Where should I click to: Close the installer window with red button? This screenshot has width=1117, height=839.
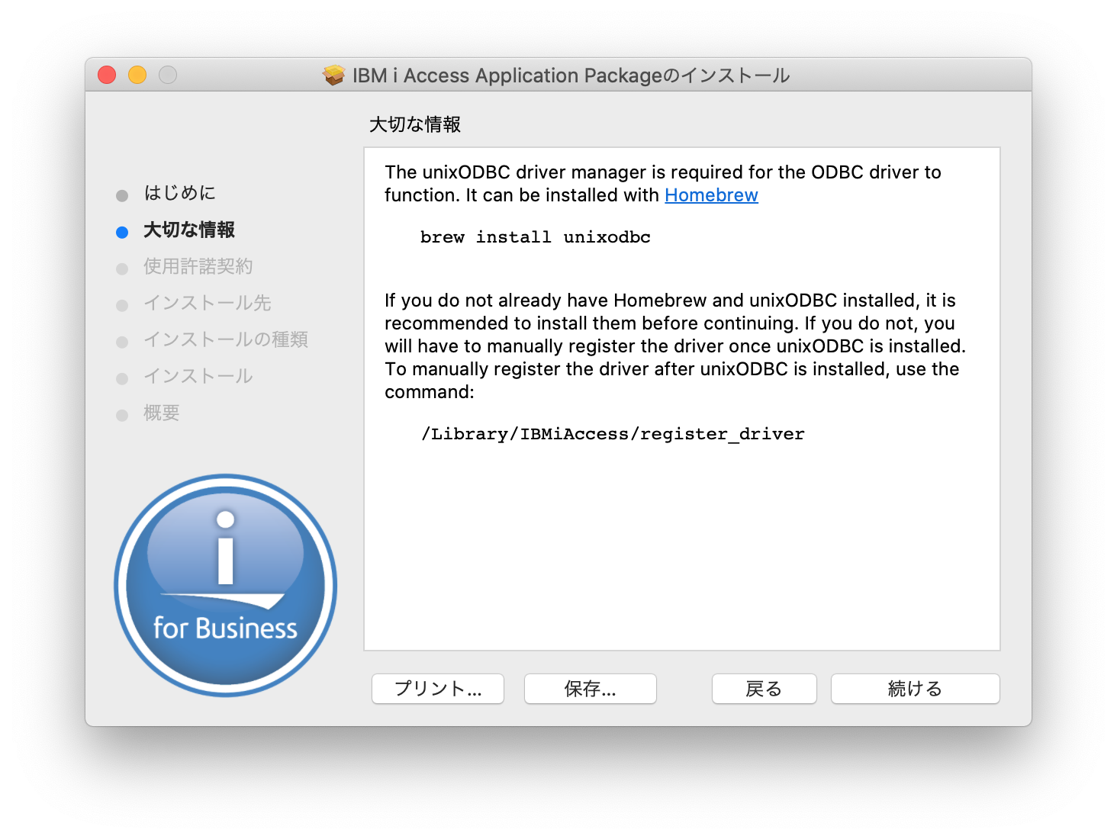tap(107, 75)
